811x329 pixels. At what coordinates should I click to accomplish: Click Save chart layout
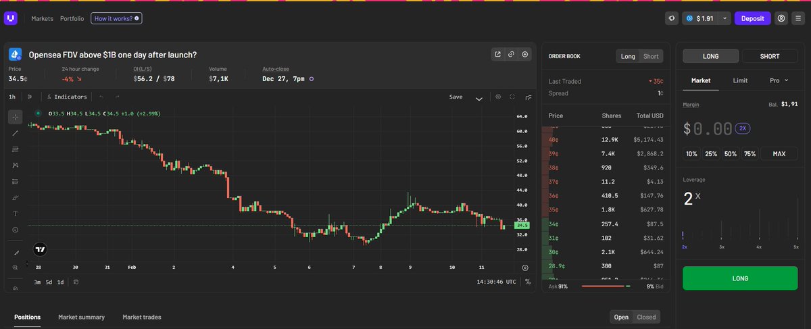point(456,97)
